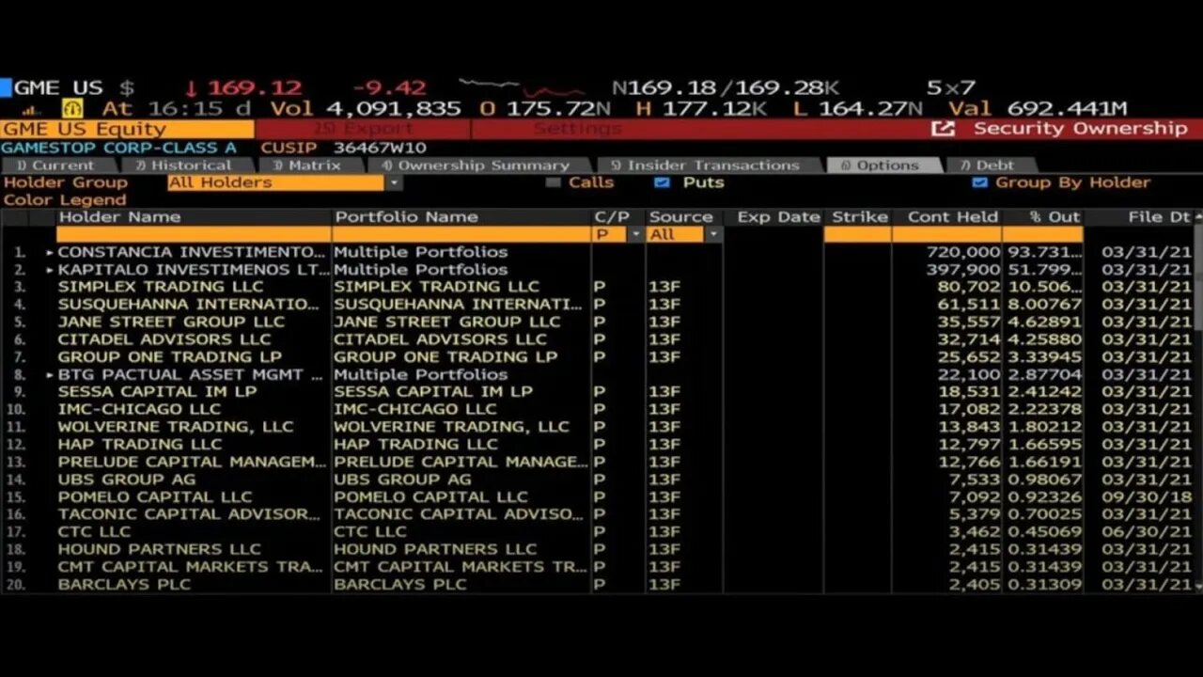Select CMT CAPITAL MARKETS TRA holder
Image resolution: width=1203 pixels, height=677 pixels.
(x=191, y=566)
